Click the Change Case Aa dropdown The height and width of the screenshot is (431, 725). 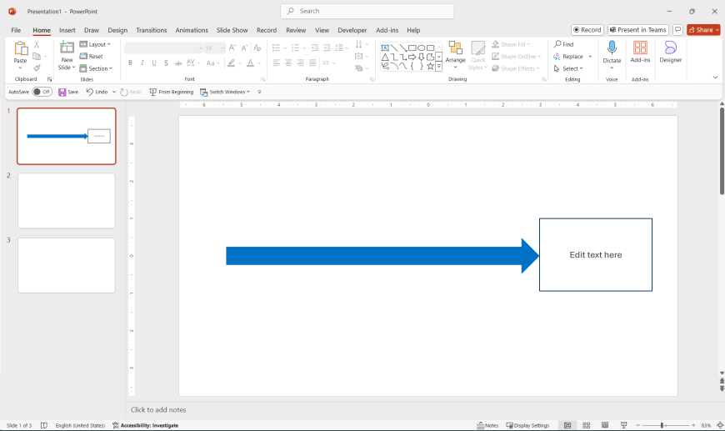[212, 63]
